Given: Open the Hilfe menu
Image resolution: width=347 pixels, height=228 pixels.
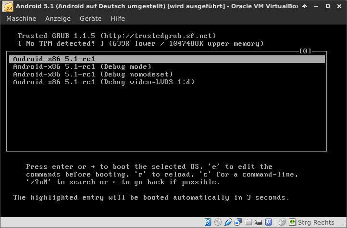Looking at the screenshot, I should [118, 18].
